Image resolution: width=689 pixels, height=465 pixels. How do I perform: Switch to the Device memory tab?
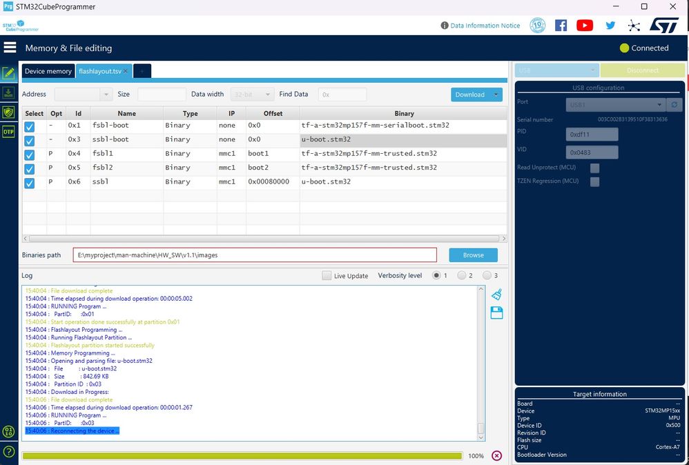pos(48,71)
